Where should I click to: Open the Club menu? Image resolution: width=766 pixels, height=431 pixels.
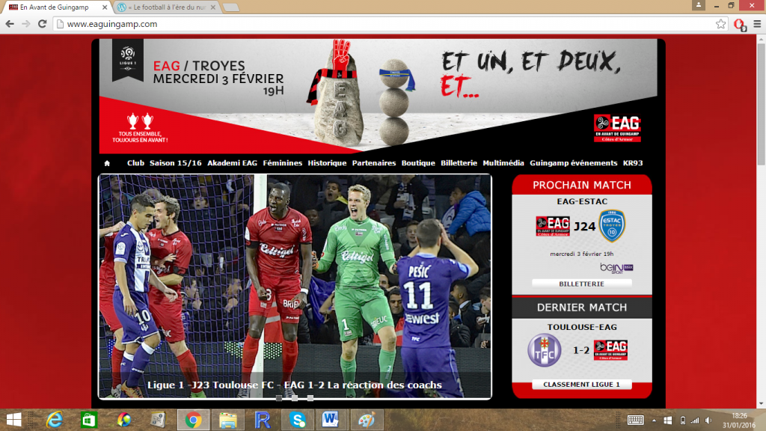(136, 163)
